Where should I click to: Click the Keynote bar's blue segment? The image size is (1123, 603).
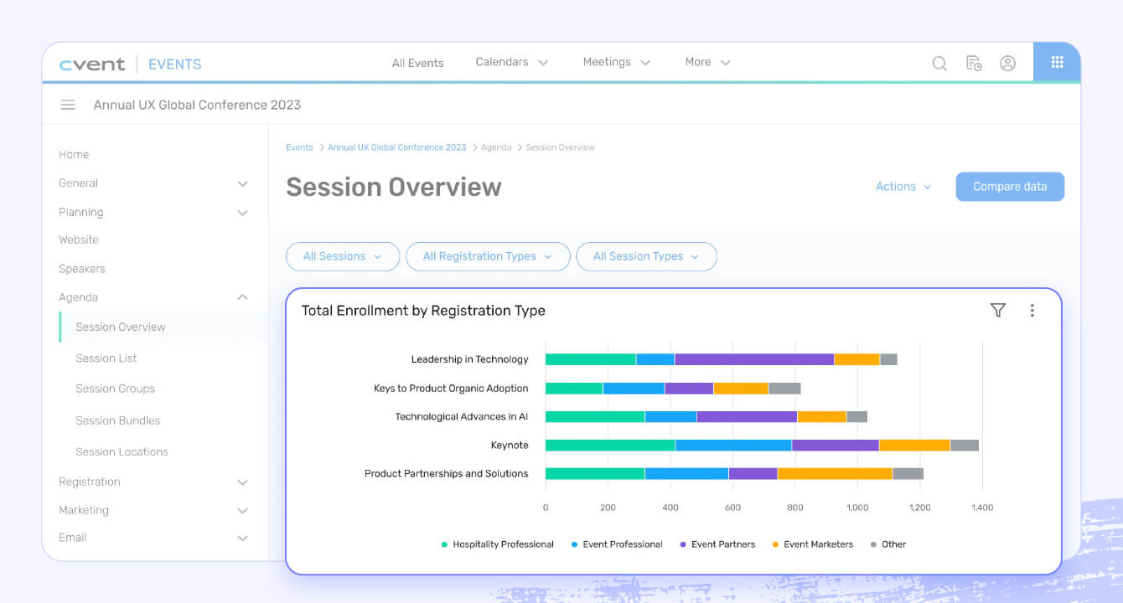point(733,445)
